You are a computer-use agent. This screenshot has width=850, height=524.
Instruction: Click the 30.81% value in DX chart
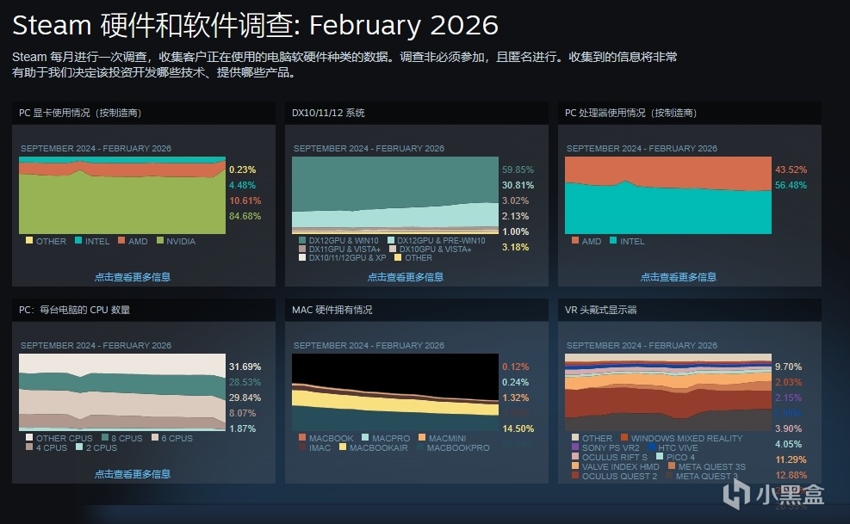(518, 185)
